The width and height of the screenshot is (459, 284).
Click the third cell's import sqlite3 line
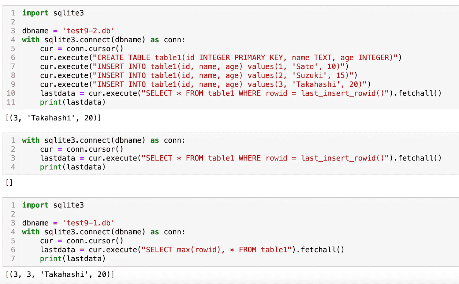[x=53, y=205]
